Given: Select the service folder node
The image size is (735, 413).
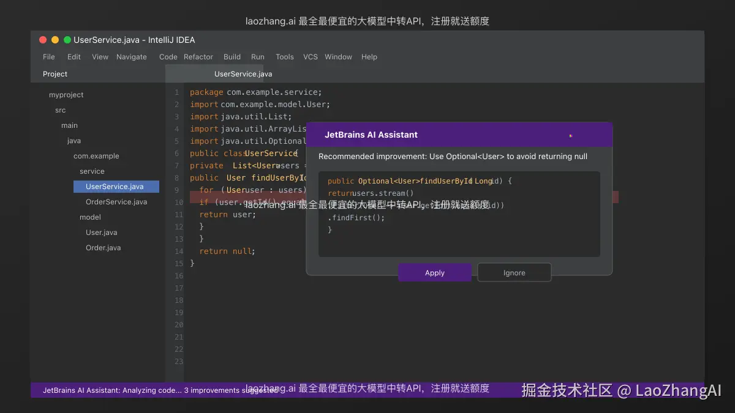Looking at the screenshot, I should coord(92,171).
